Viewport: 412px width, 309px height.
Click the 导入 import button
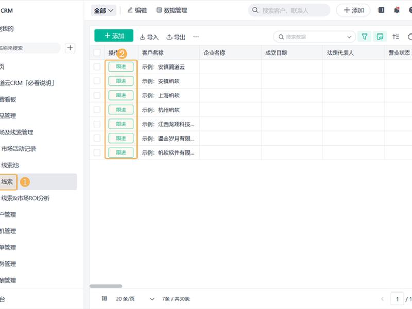point(149,37)
